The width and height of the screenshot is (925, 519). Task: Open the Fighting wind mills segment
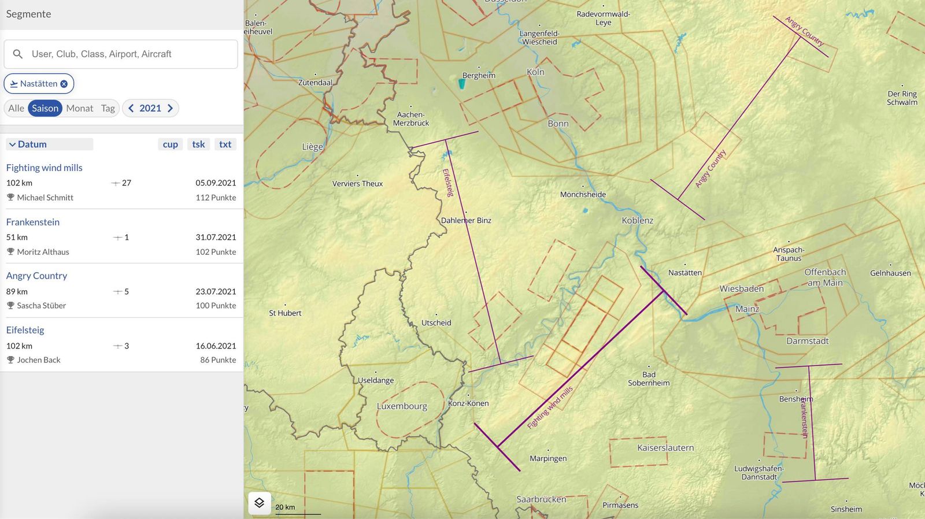pos(45,168)
